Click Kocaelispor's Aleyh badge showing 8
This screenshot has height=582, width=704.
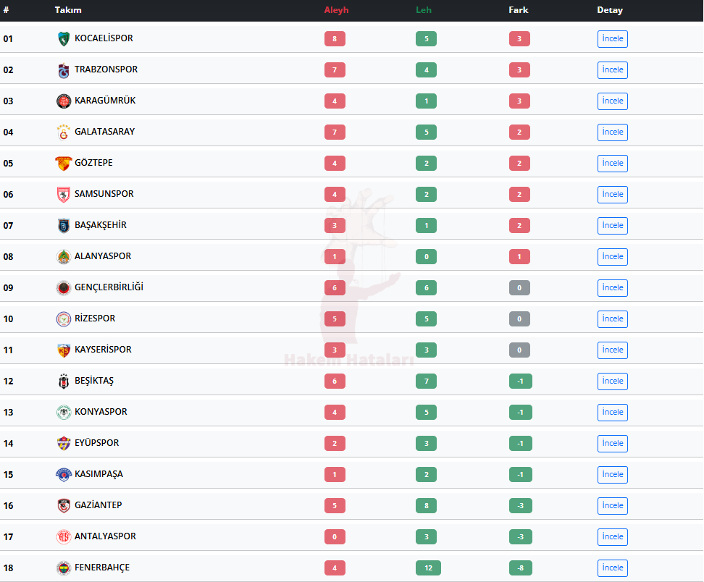pos(335,38)
